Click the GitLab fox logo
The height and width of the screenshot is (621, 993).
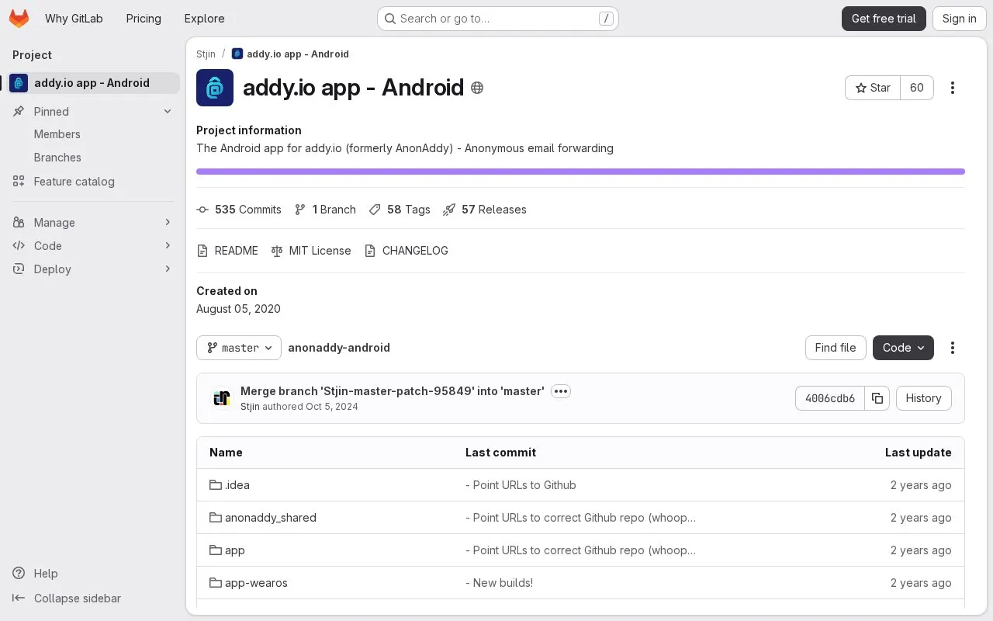(19, 19)
